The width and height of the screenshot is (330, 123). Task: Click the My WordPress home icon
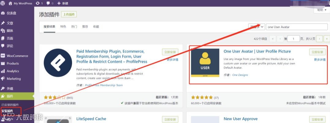pos(10,3)
